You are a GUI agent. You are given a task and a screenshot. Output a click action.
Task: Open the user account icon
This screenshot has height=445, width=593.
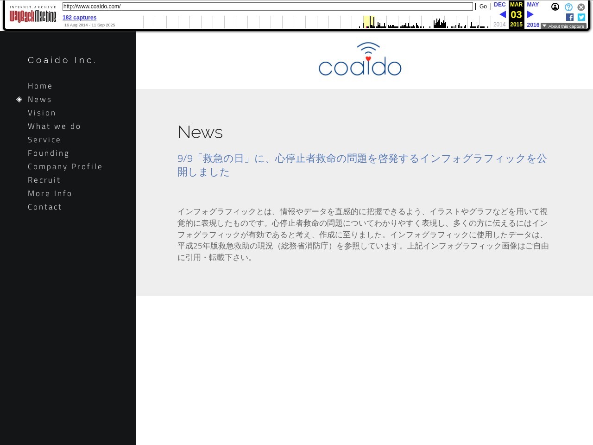(x=555, y=7)
